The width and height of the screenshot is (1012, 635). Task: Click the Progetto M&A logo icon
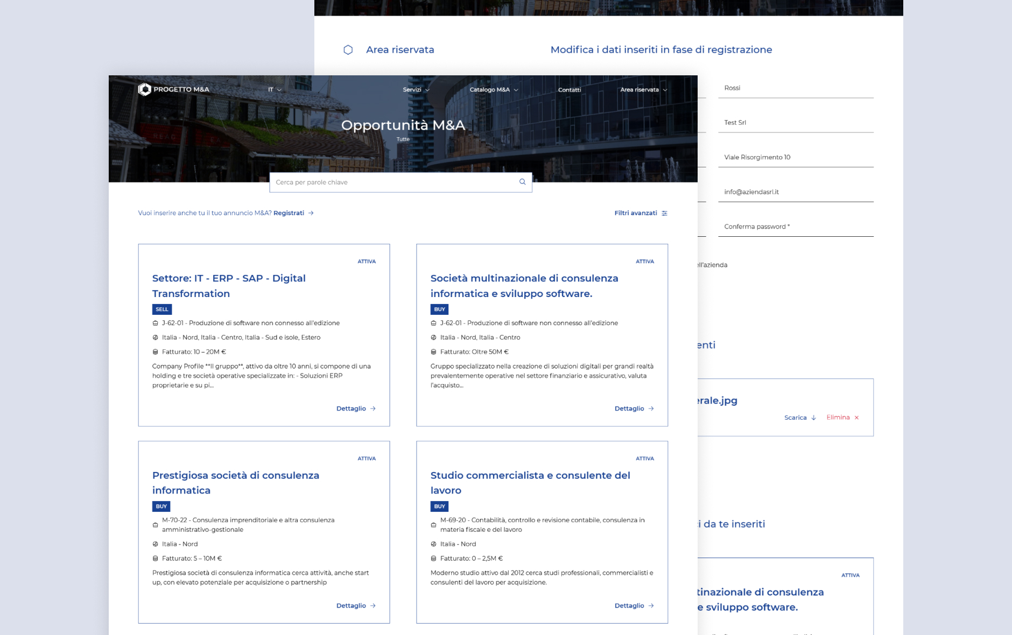144,89
